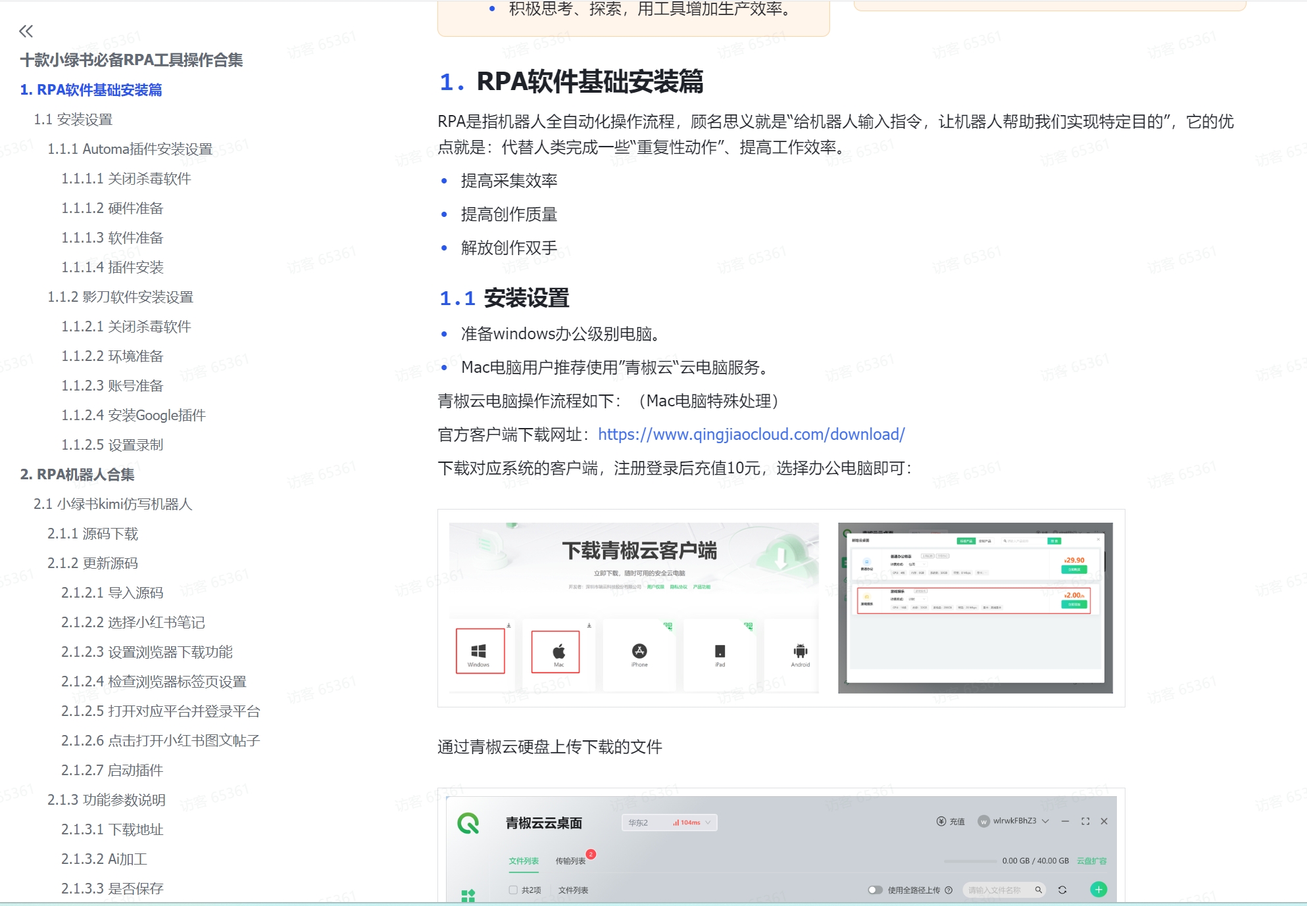Navigate to 1.1.1.4 插件安装
The width and height of the screenshot is (1307, 906).
pyautogui.click(x=112, y=267)
